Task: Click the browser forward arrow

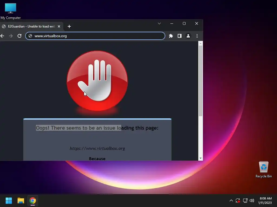Action: (11, 36)
